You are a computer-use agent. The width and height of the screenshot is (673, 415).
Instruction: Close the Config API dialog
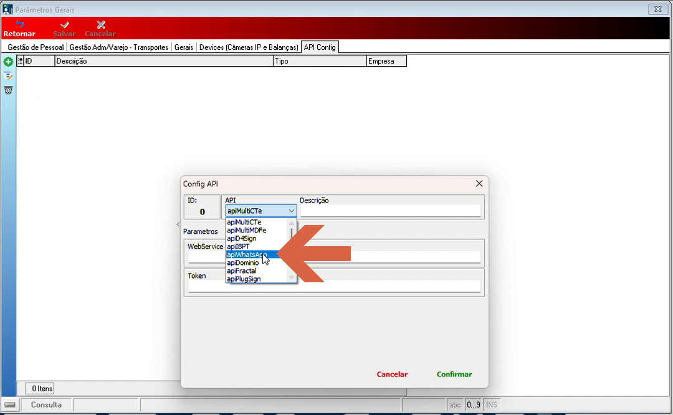pos(479,184)
